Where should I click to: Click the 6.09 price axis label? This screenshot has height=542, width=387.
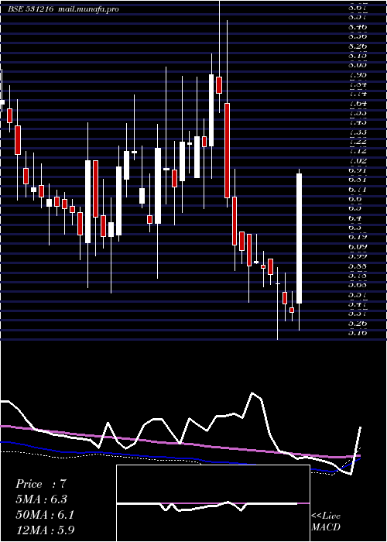[358, 247]
